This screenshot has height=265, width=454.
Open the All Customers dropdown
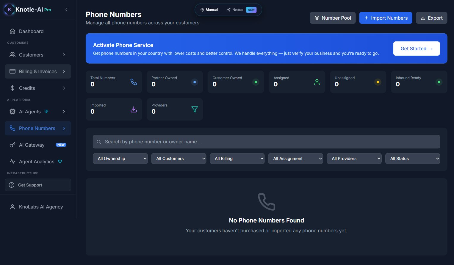(x=179, y=159)
